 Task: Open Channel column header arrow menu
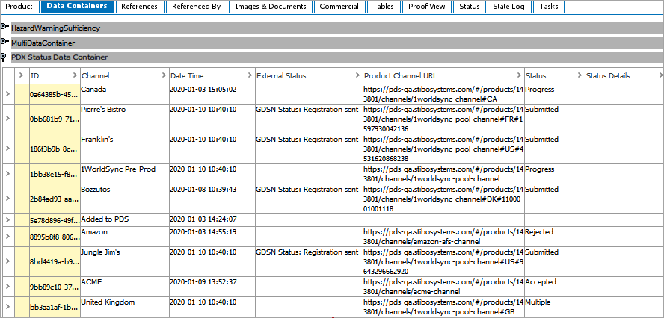164,75
